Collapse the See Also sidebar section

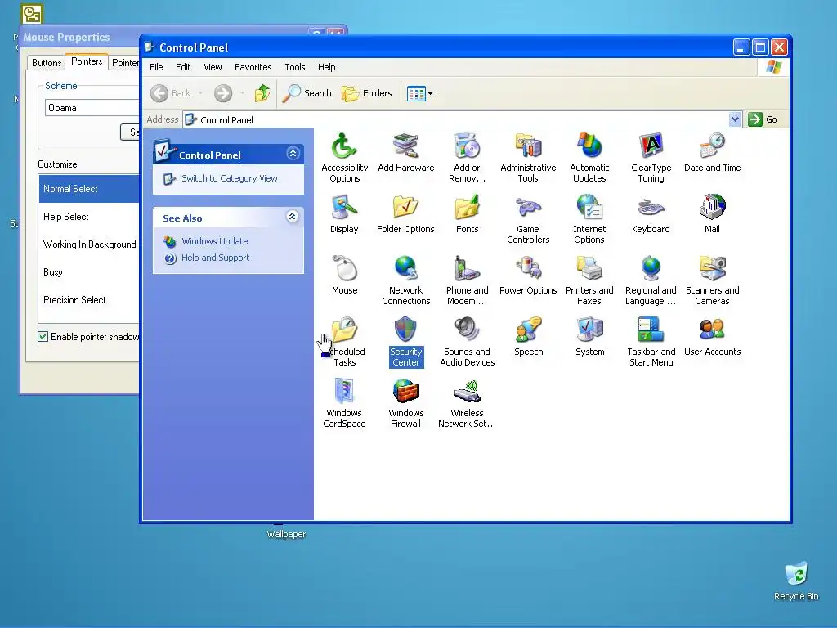click(292, 217)
